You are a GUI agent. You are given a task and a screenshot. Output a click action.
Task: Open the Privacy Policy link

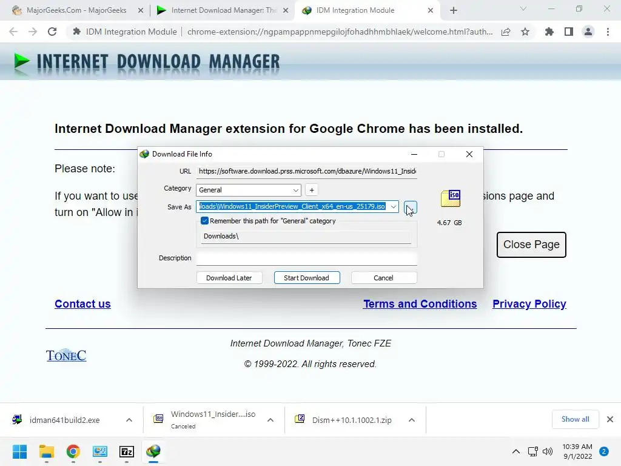(529, 304)
